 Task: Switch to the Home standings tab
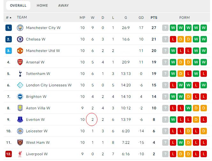point(42,5)
